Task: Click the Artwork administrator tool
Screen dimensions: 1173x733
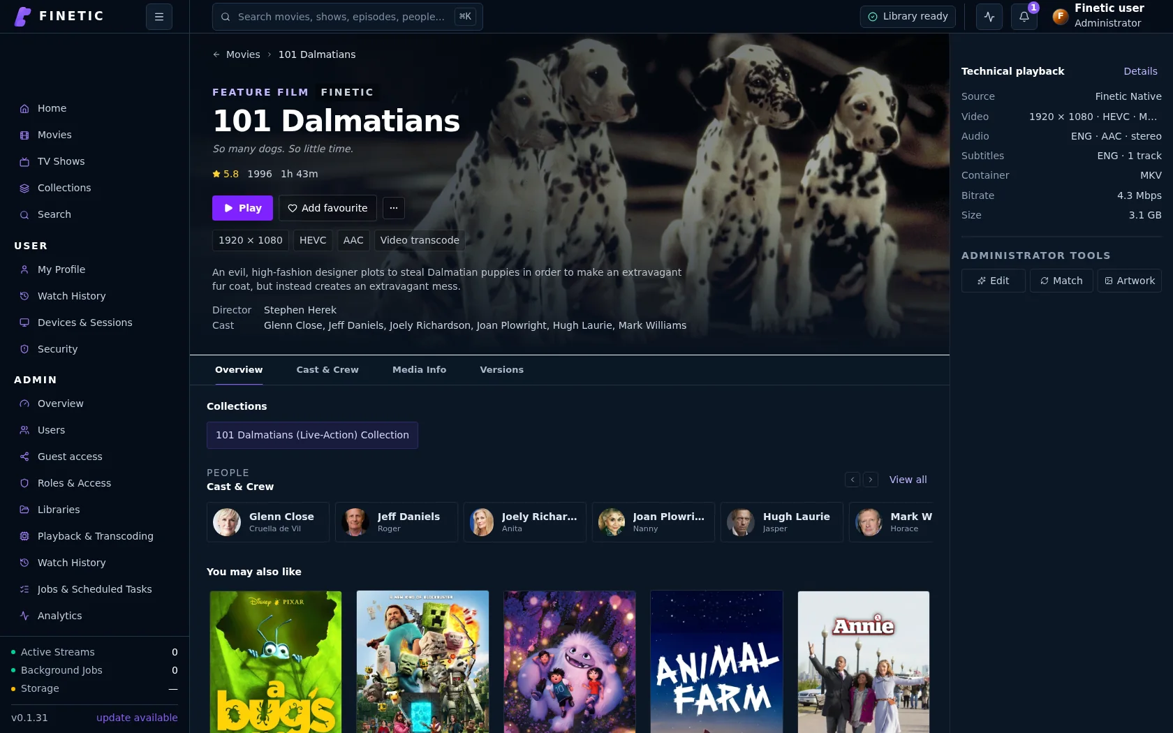Action: [1129, 281]
